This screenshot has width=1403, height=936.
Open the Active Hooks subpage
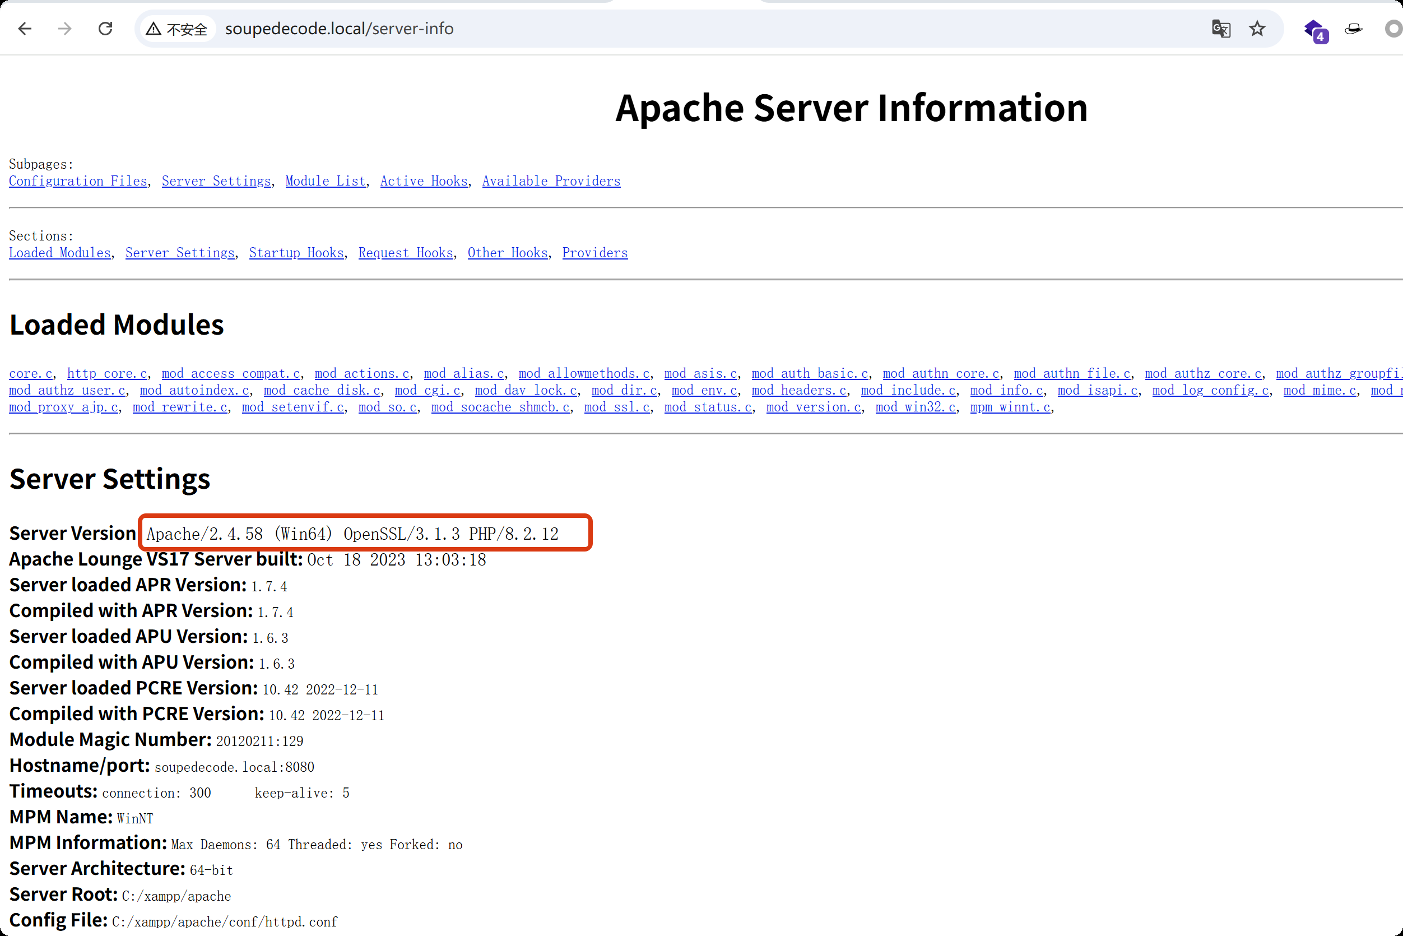(x=423, y=181)
